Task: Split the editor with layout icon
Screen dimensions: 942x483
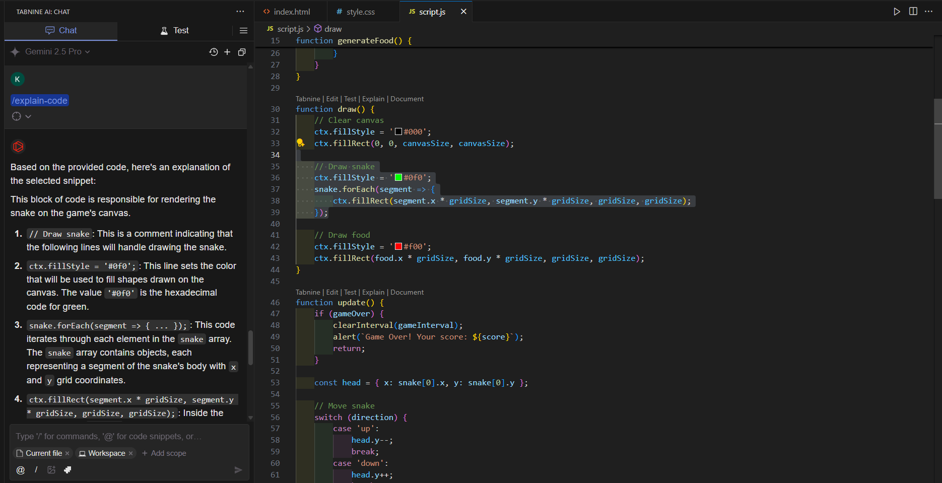Action: [x=913, y=12]
